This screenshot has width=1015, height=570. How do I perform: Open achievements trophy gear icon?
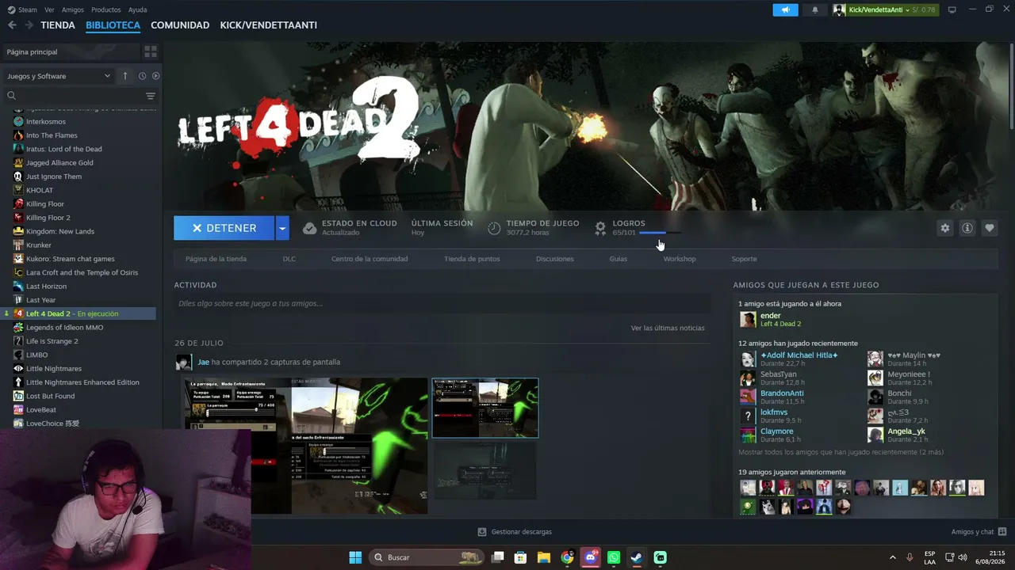pos(600,228)
